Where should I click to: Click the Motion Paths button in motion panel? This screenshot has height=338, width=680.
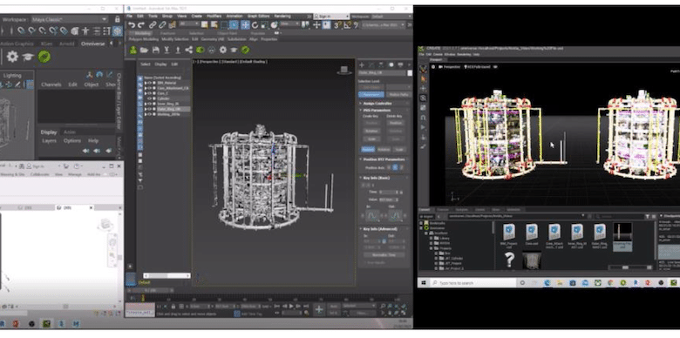[x=398, y=94]
